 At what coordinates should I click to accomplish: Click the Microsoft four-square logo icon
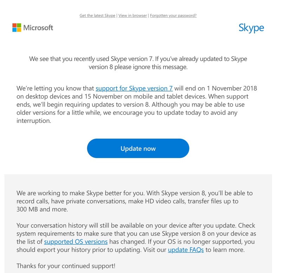(17, 28)
